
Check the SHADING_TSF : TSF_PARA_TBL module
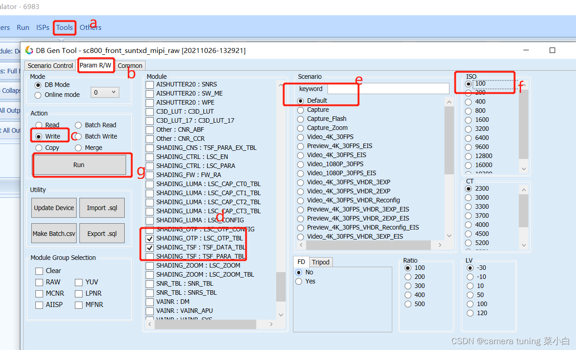pyautogui.click(x=150, y=256)
